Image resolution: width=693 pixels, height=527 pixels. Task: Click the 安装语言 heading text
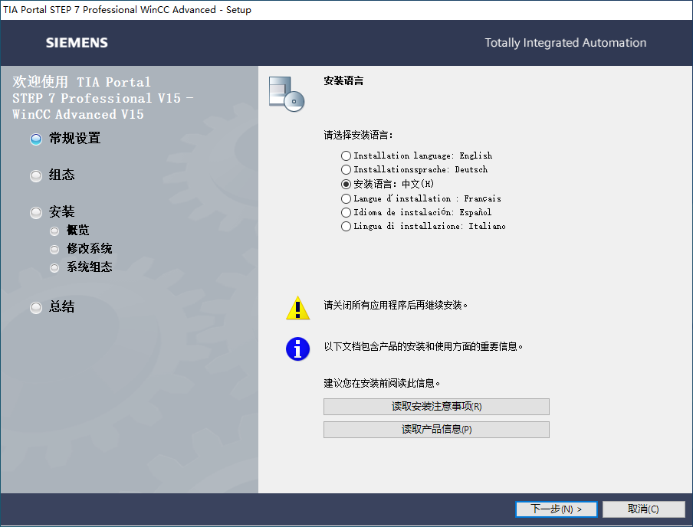coord(343,81)
